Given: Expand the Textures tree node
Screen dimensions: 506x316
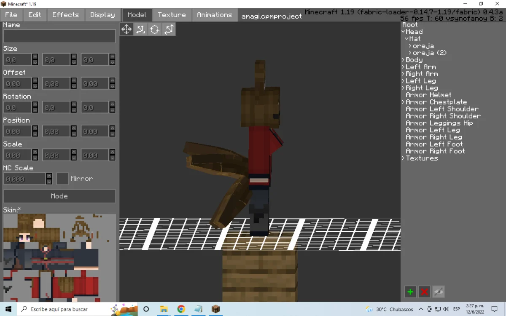Looking at the screenshot, I should click(403, 158).
